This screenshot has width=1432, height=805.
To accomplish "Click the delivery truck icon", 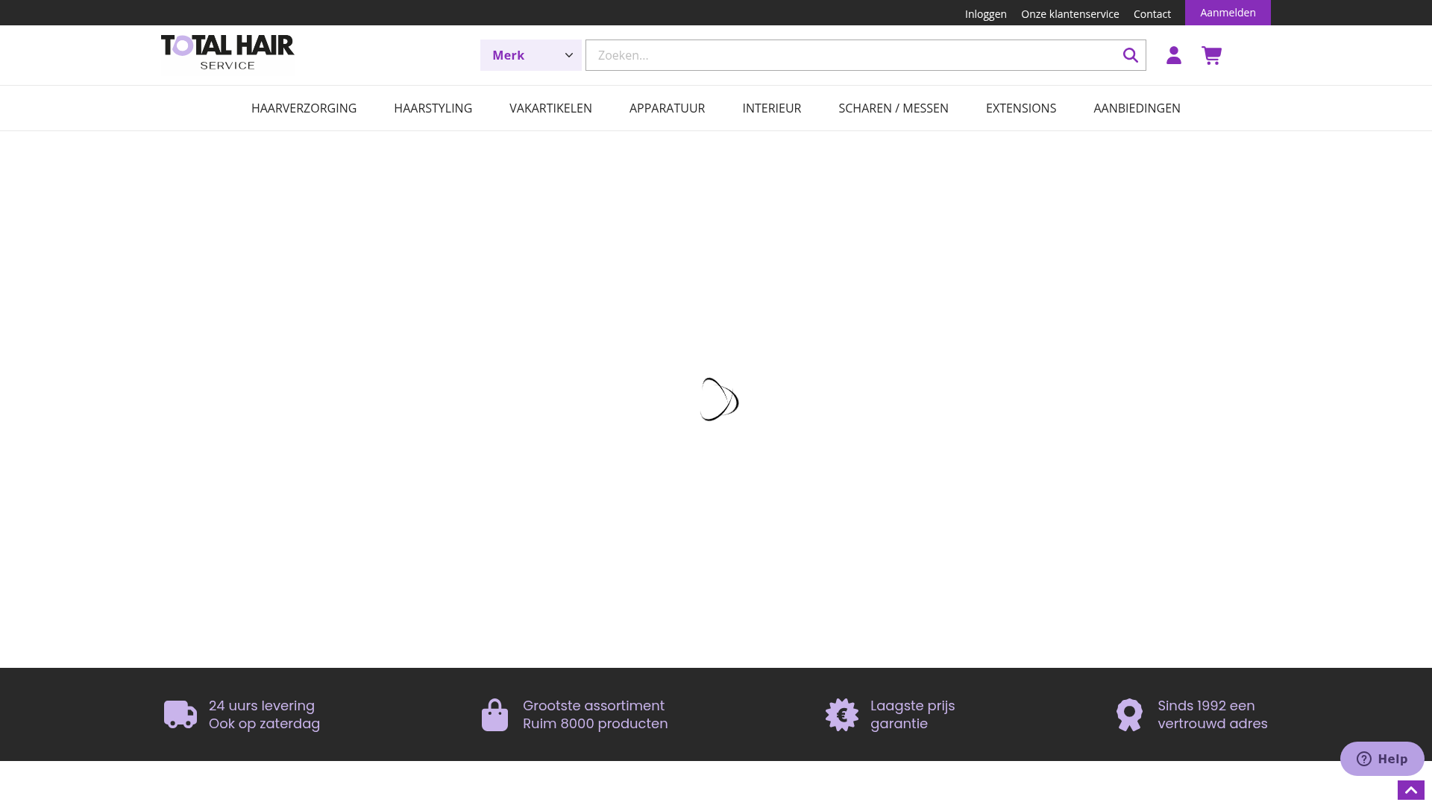I will point(180,714).
